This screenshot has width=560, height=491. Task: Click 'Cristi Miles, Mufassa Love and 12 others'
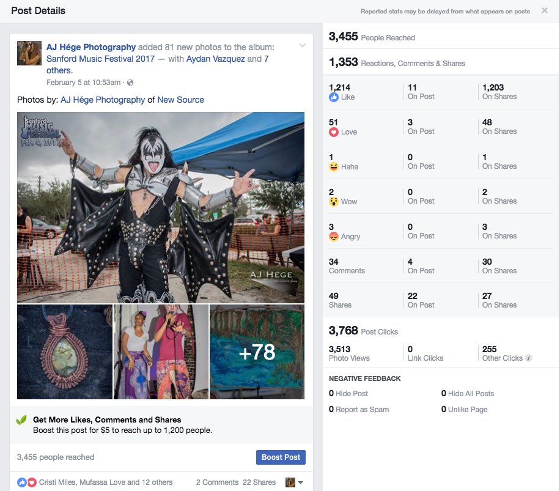pyautogui.click(x=106, y=482)
